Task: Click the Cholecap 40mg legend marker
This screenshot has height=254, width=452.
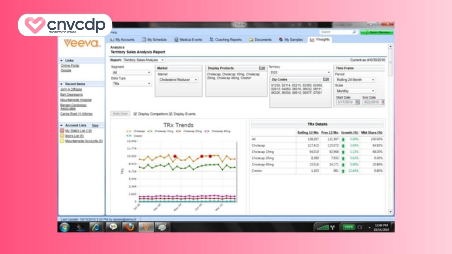Action: pos(207,131)
